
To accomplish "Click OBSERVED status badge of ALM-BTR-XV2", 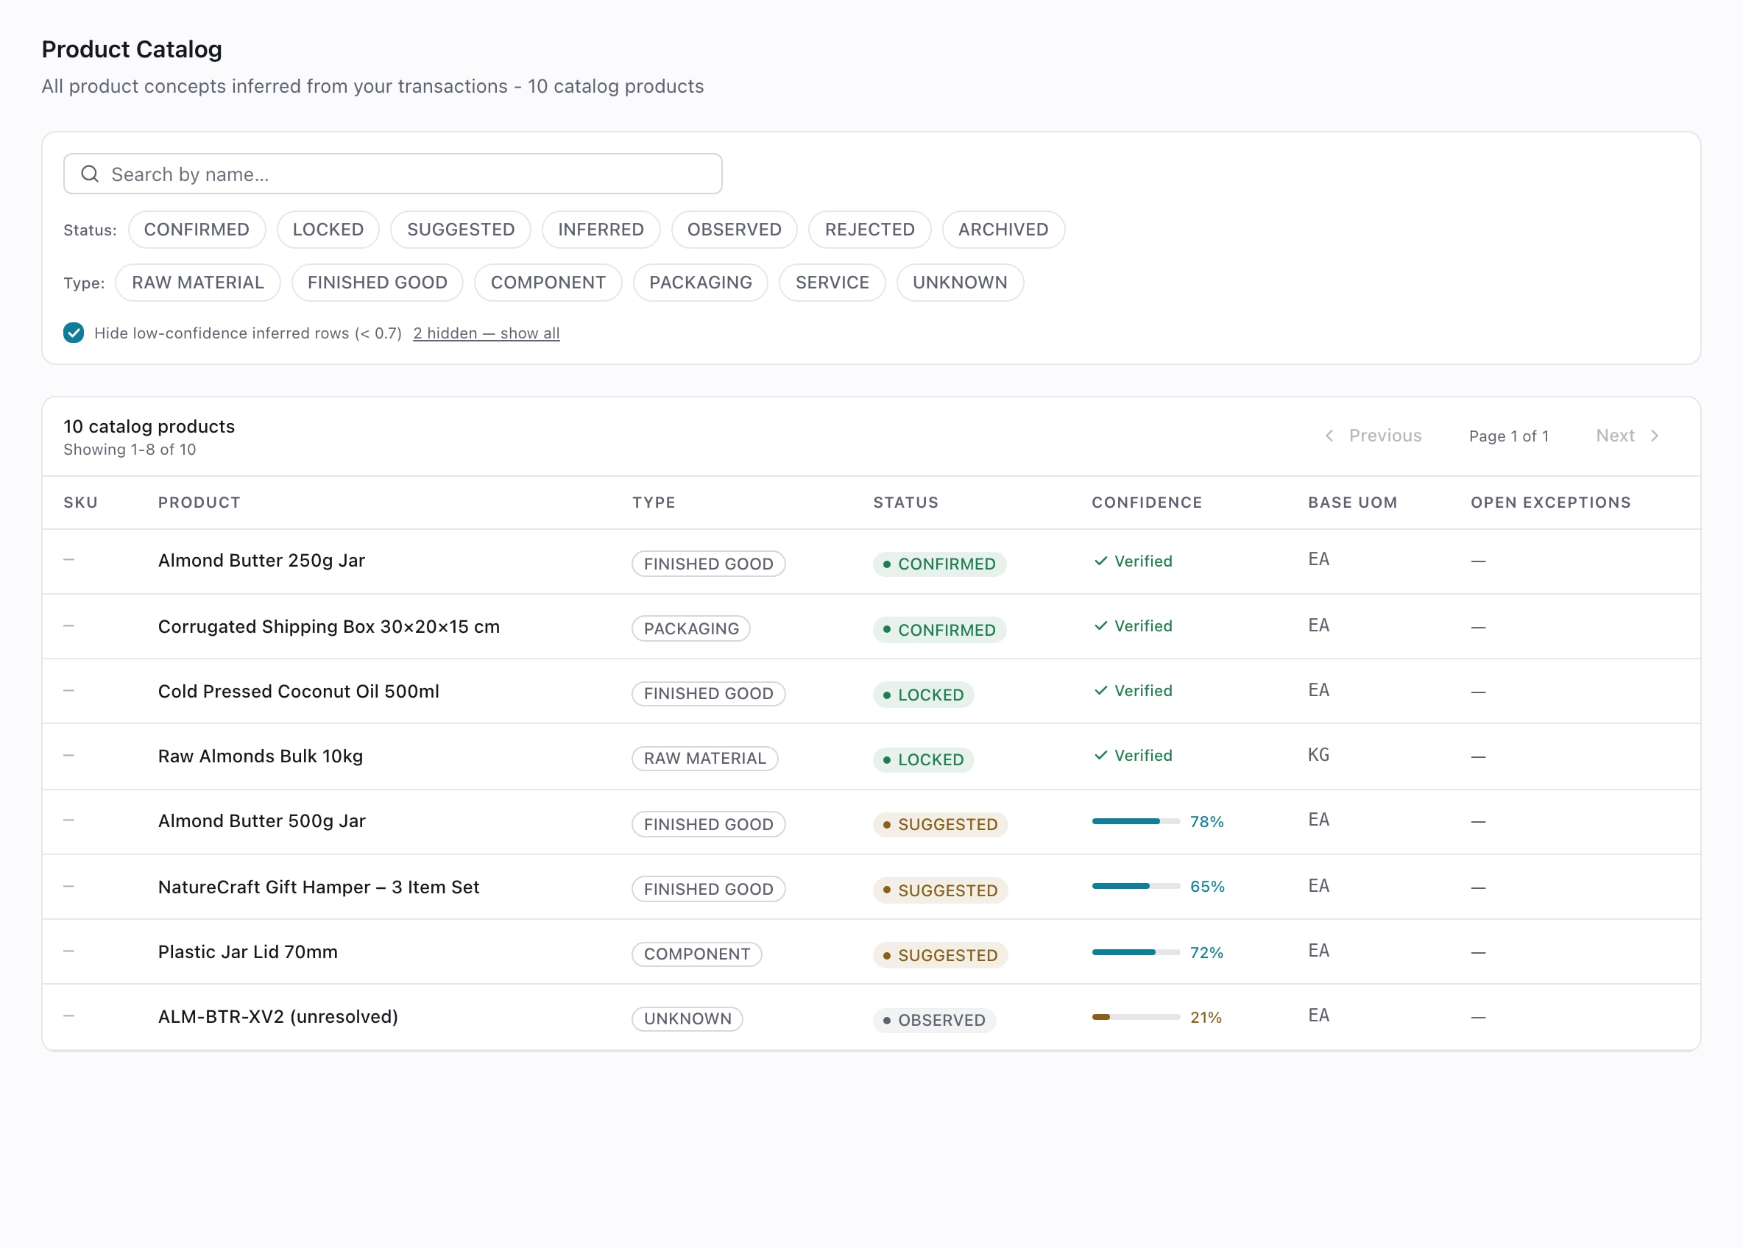I will [x=934, y=1020].
